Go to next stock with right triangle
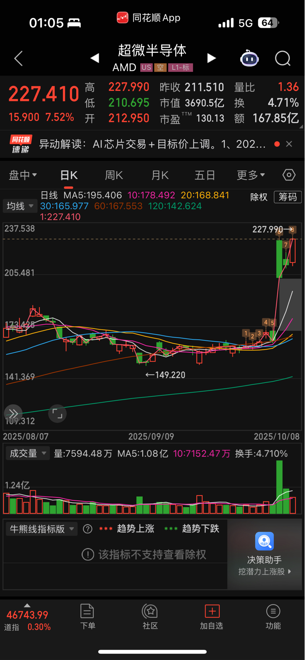 pos(212,59)
